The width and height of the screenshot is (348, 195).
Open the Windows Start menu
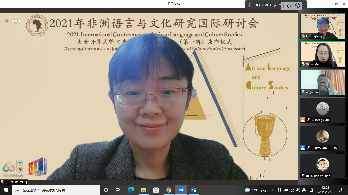coord(6,190)
